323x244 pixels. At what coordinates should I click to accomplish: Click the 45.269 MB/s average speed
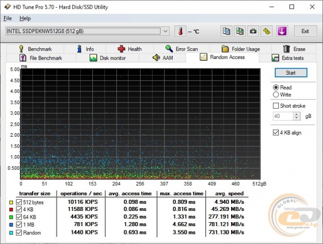click(x=228, y=209)
